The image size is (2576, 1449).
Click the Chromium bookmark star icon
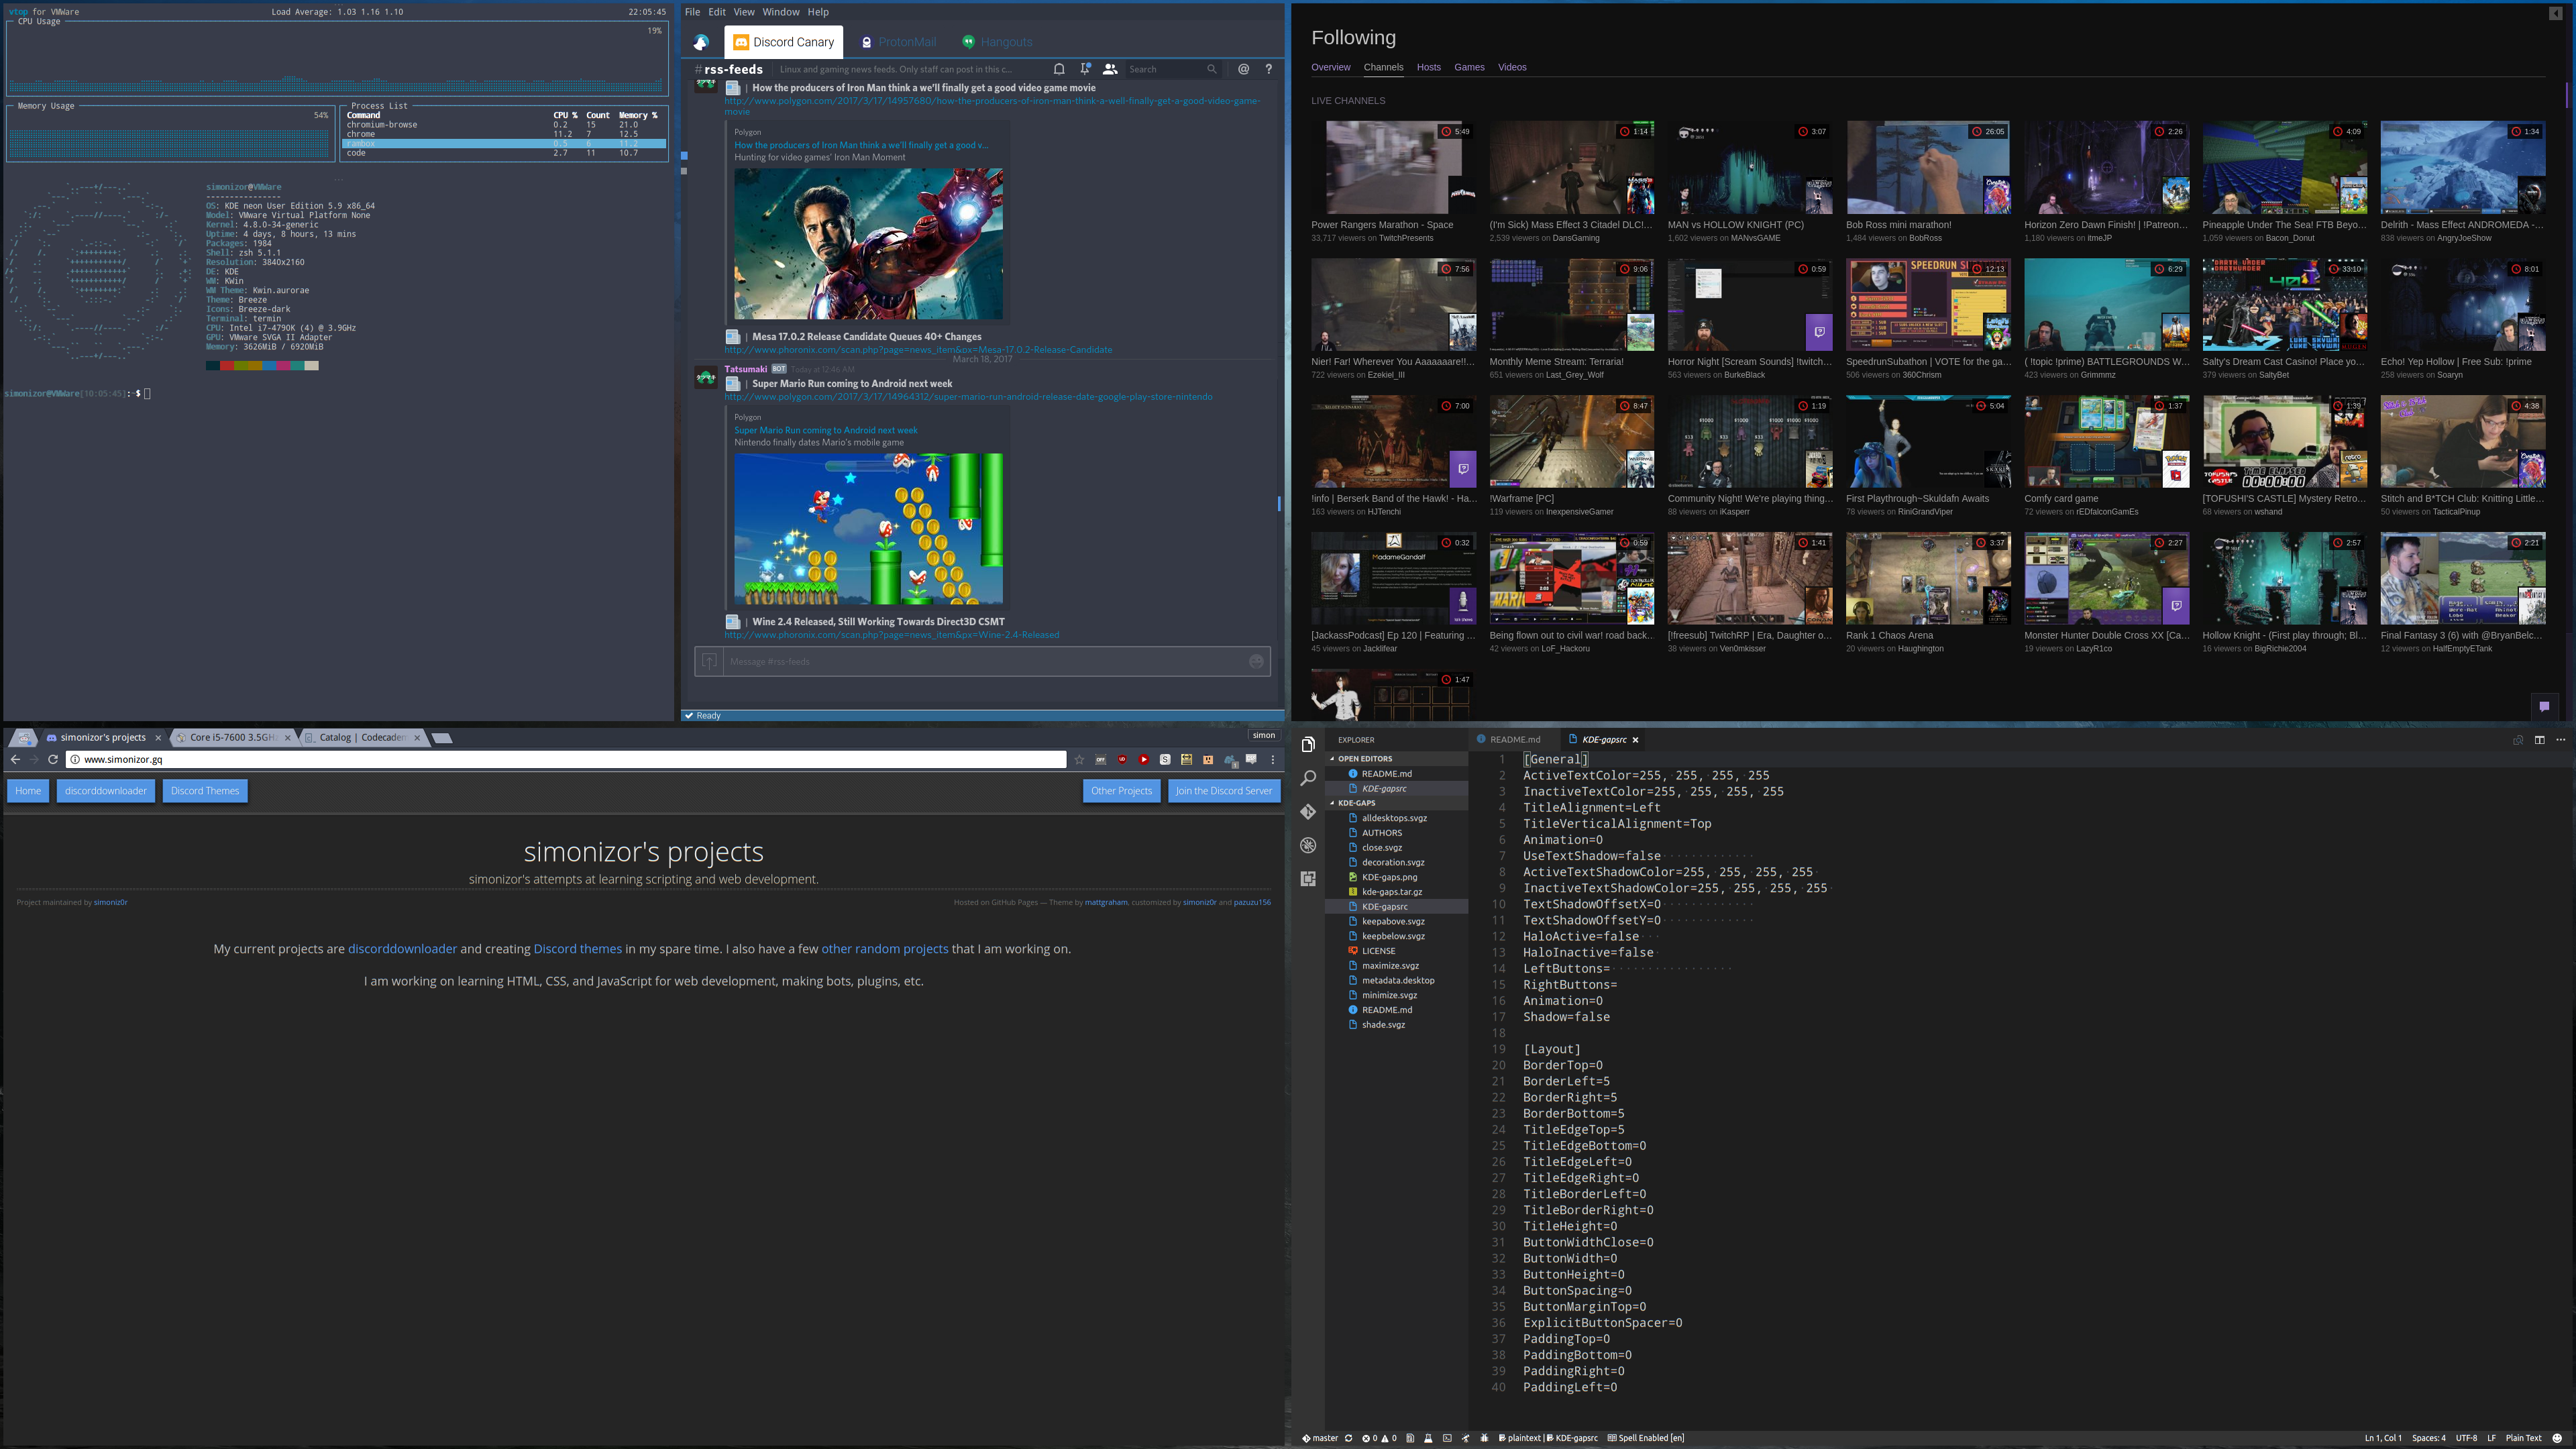[x=1079, y=760]
